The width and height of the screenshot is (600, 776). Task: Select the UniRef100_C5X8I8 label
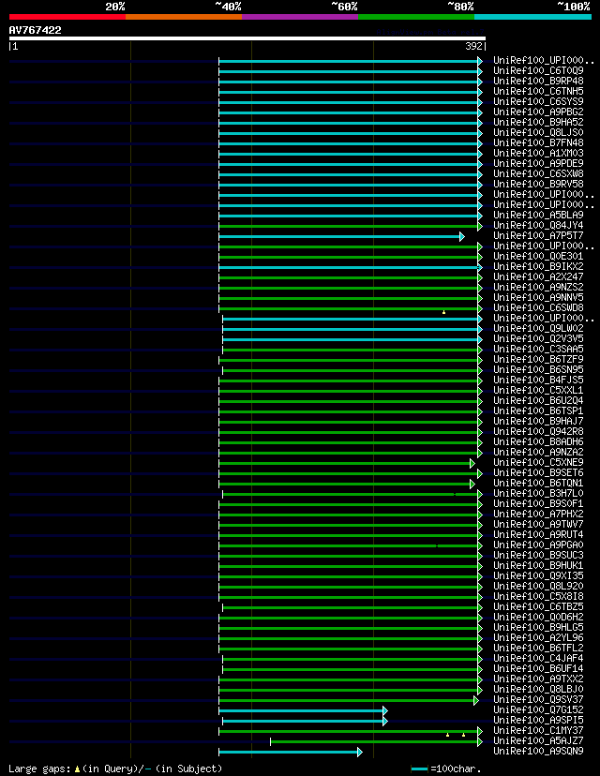pyautogui.click(x=538, y=596)
